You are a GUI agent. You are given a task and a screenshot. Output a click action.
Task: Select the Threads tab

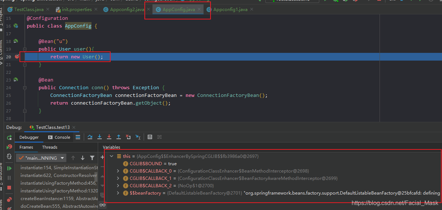pos(50,147)
